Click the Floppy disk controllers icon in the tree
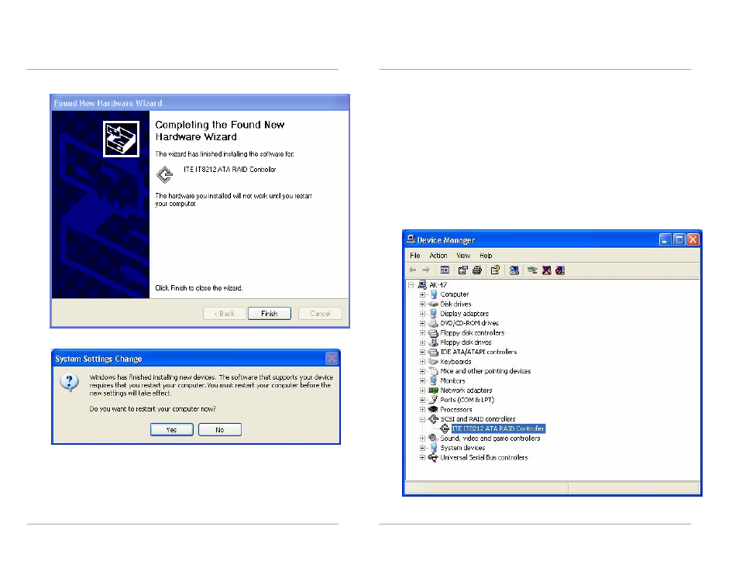The width and height of the screenshot is (739, 571). [433, 333]
